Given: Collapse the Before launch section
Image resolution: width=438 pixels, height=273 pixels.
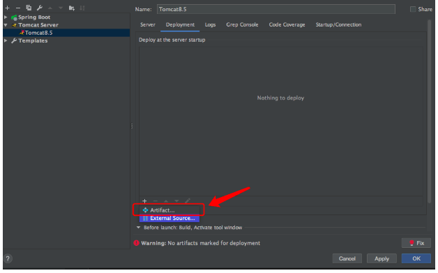Looking at the screenshot, I should 138,228.
